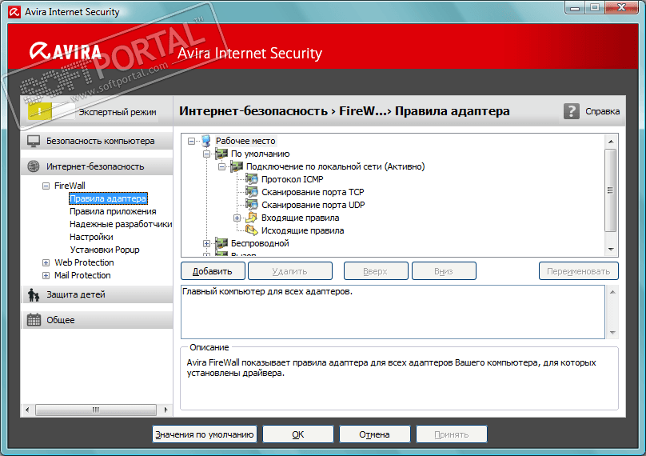Click the icon beside Протокол ICMP
Screen dimensions: 646x456
(x=252, y=179)
